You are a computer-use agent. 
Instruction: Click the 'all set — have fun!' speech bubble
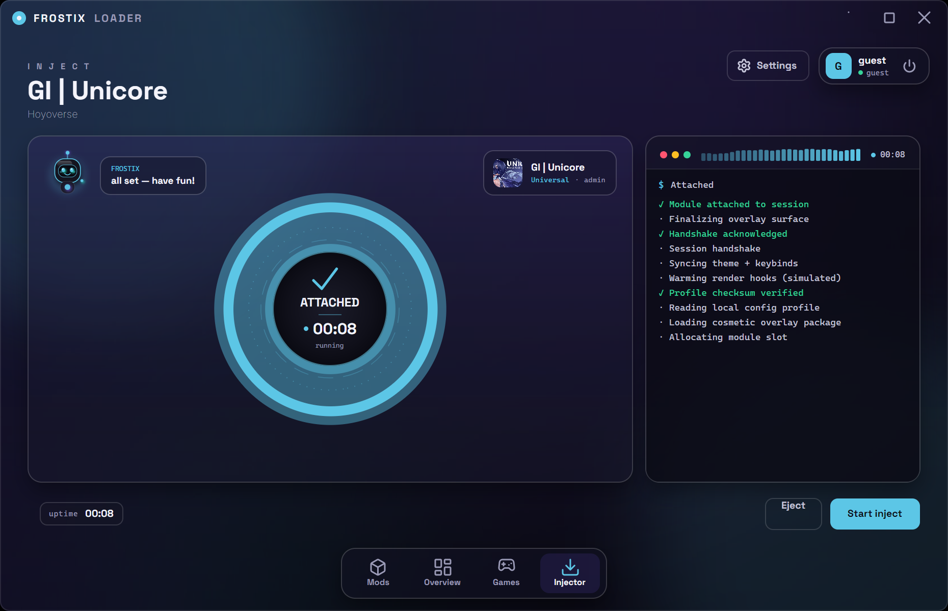coord(153,176)
